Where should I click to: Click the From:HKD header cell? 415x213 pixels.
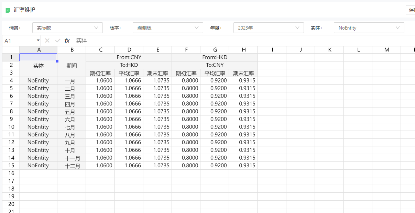[215, 57]
